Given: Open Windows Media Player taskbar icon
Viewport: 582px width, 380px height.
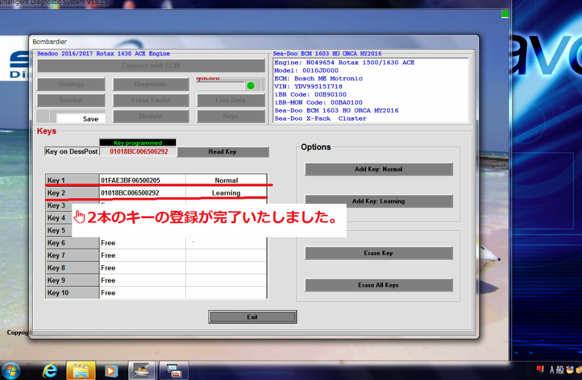Looking at the screenshot, I should pos(111,371).
